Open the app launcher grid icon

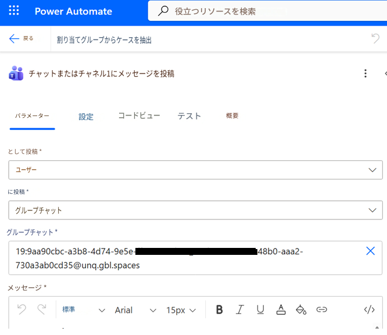(x=14, y=10)
